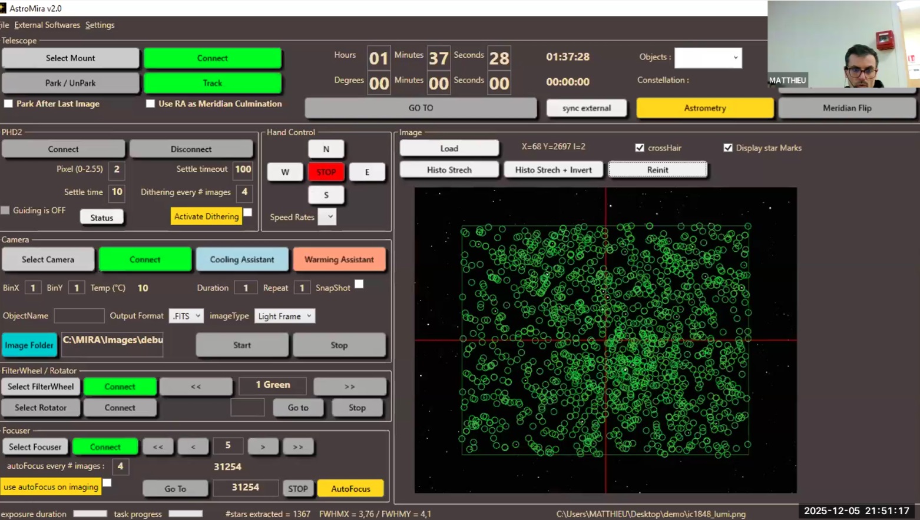This screenshot has width=920, height=520.
Task: Uncheck the crossHair checkbox
Action: click(x=640, y=148)
